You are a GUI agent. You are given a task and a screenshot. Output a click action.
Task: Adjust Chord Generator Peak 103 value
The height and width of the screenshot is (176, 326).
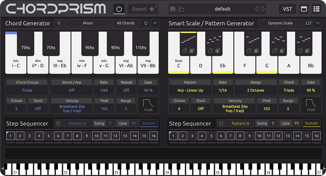pyautogui.click(x=104, y=108)
